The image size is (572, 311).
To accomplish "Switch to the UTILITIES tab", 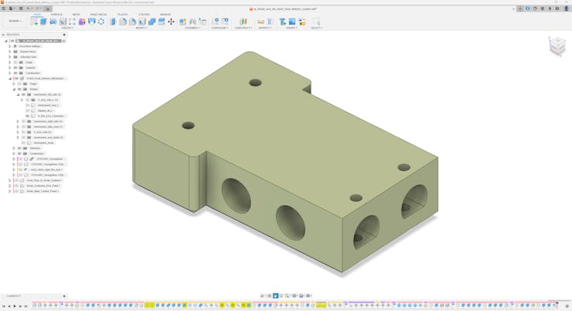I will click(x=144, y=14).
